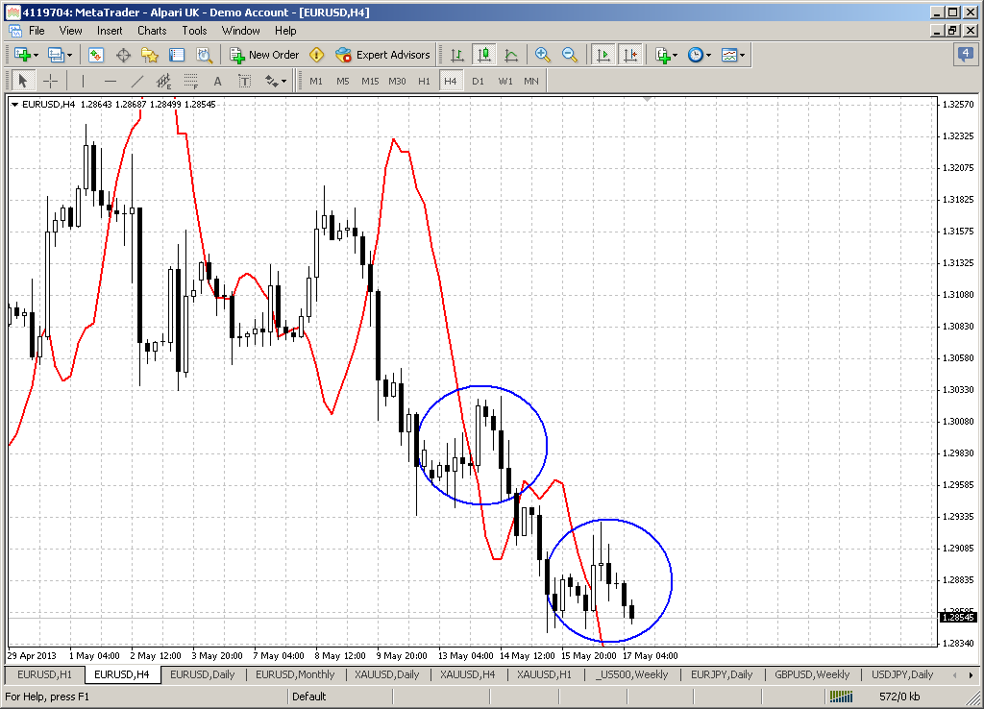
Task: Click the Expert Advisors button
Action: [x=382, y=55]
